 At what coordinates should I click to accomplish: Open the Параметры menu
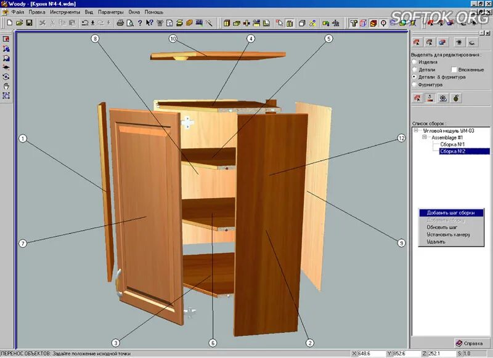pyautogui.click(x=111, y=12)
